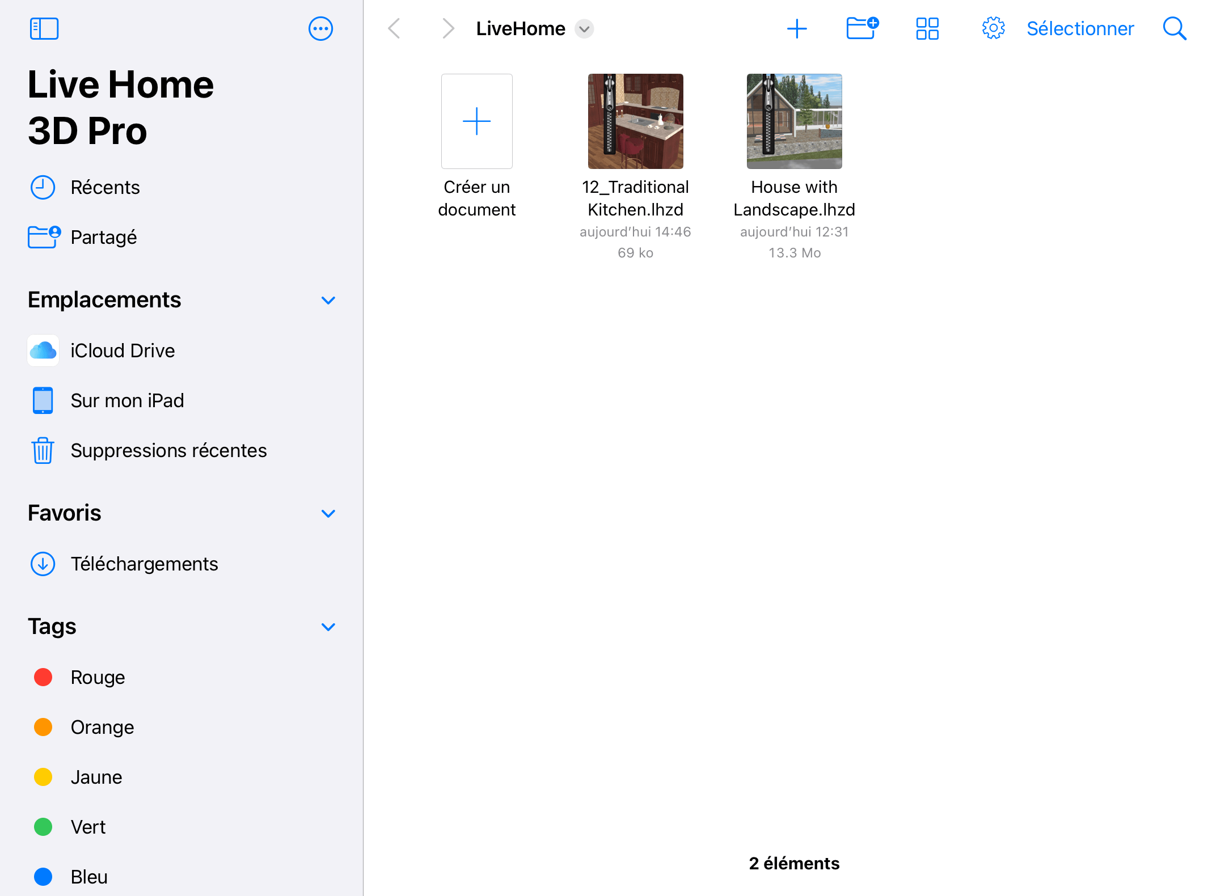
Task: Toggle the sidebar panel icon
Action: tap(44, 28)
